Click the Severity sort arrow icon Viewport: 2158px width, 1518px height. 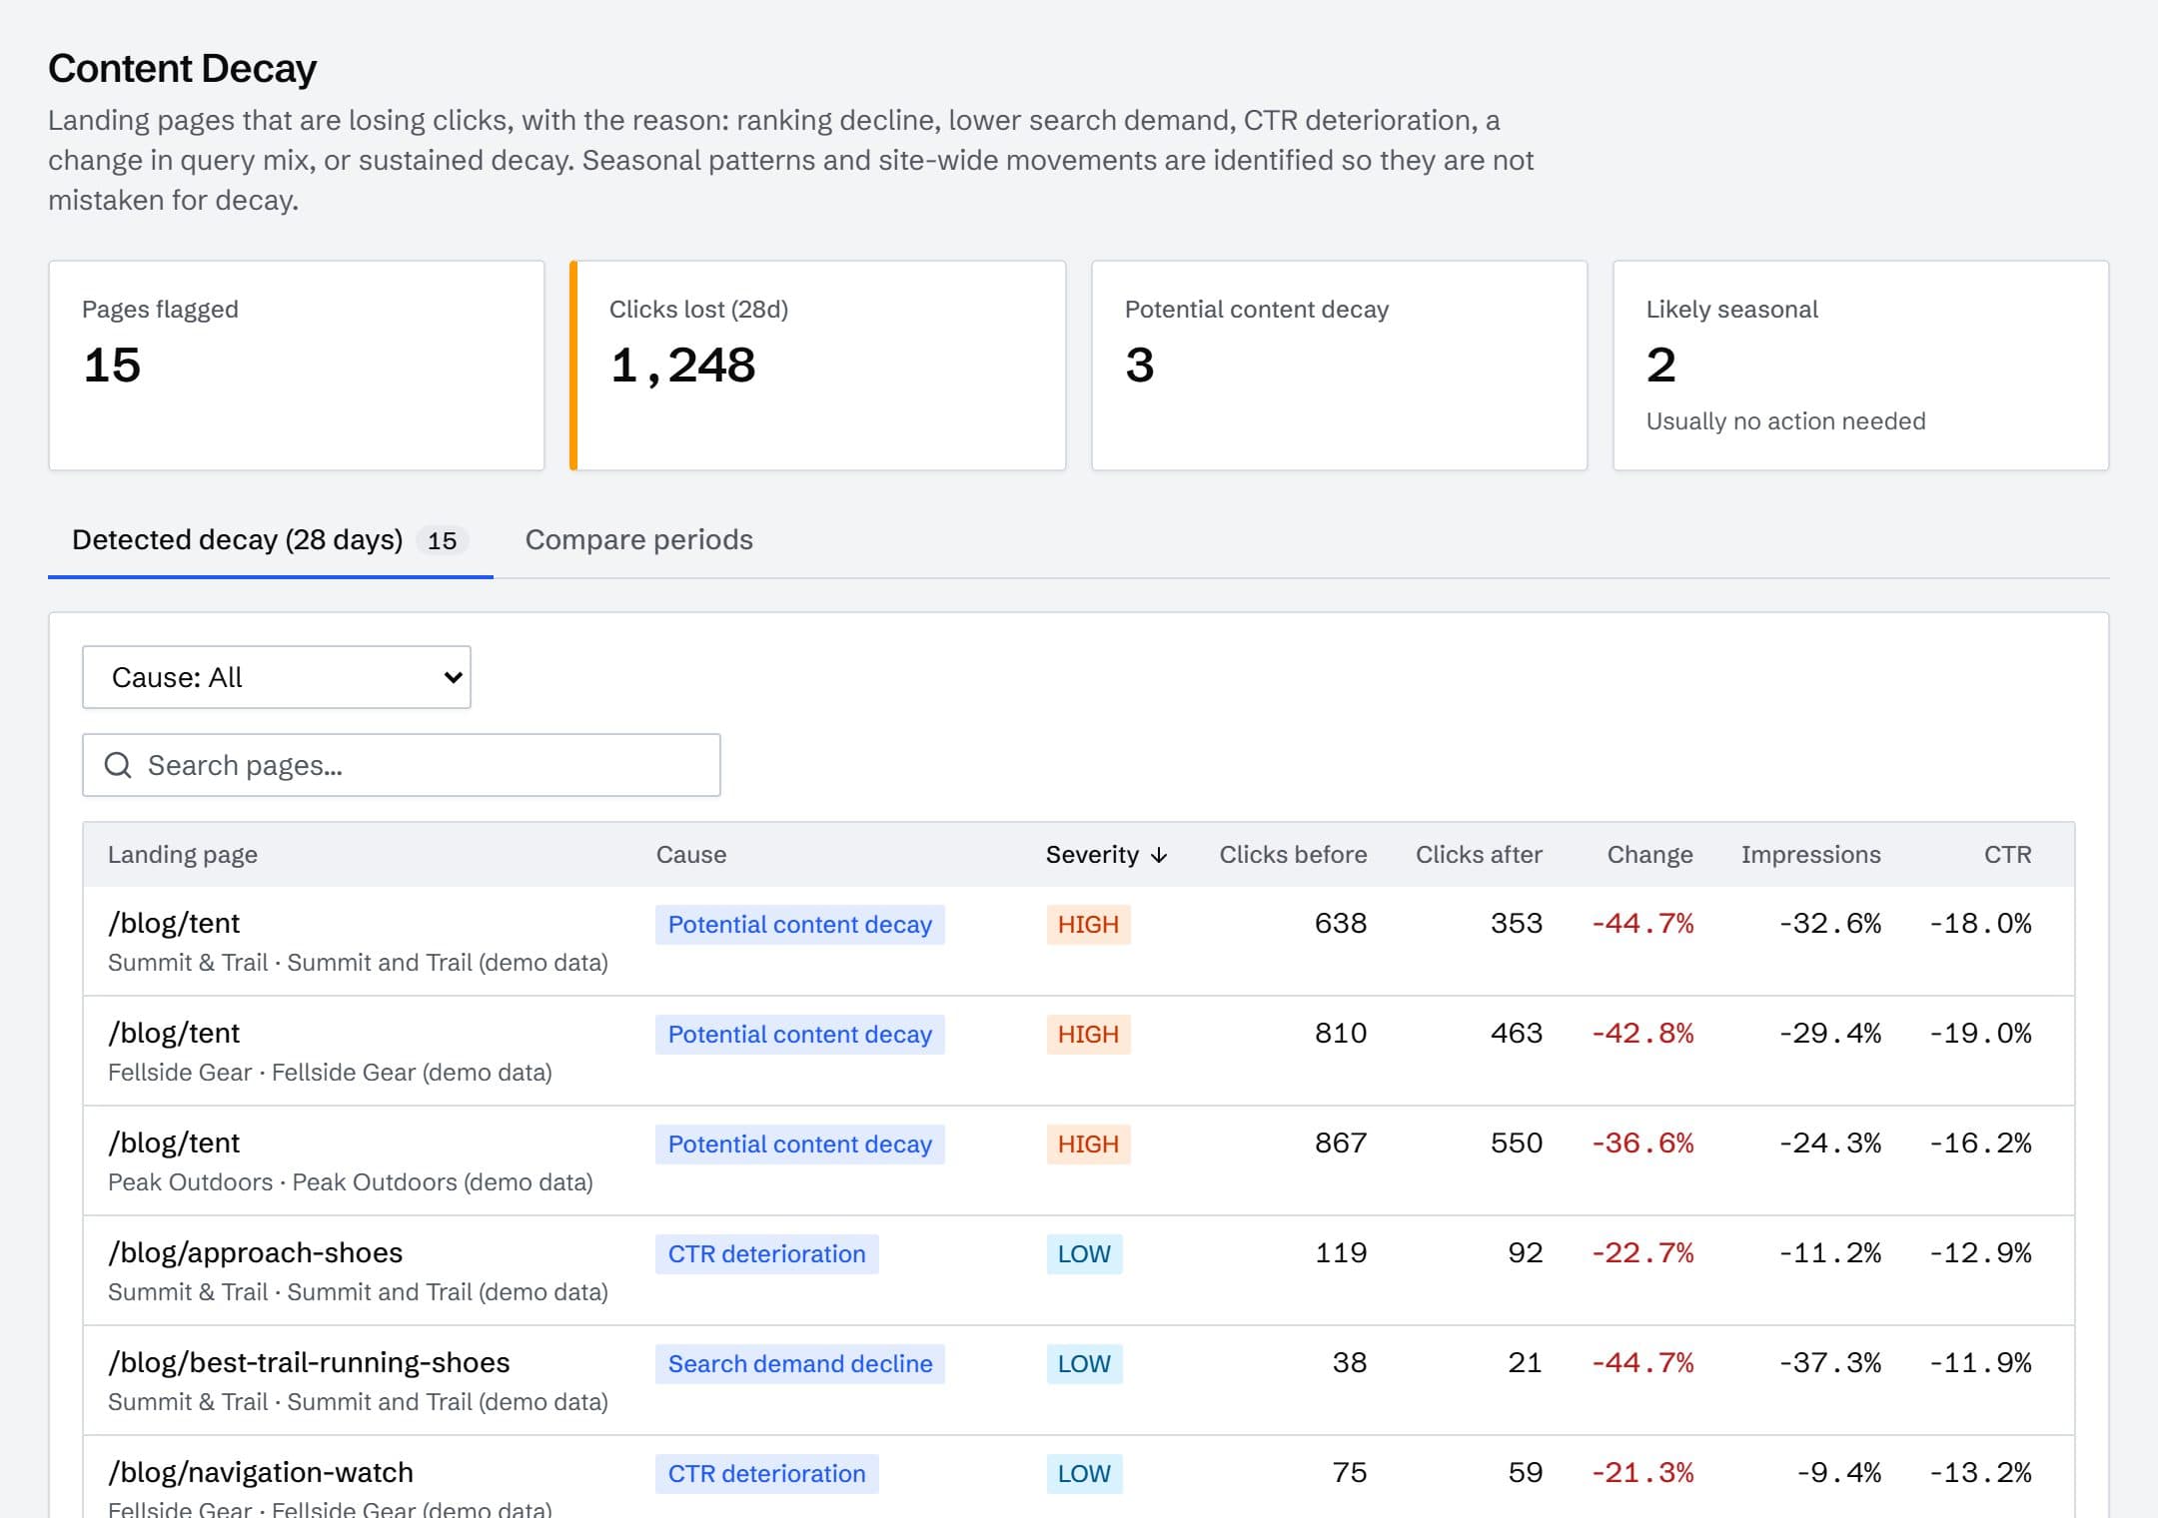pos(1159,855)
